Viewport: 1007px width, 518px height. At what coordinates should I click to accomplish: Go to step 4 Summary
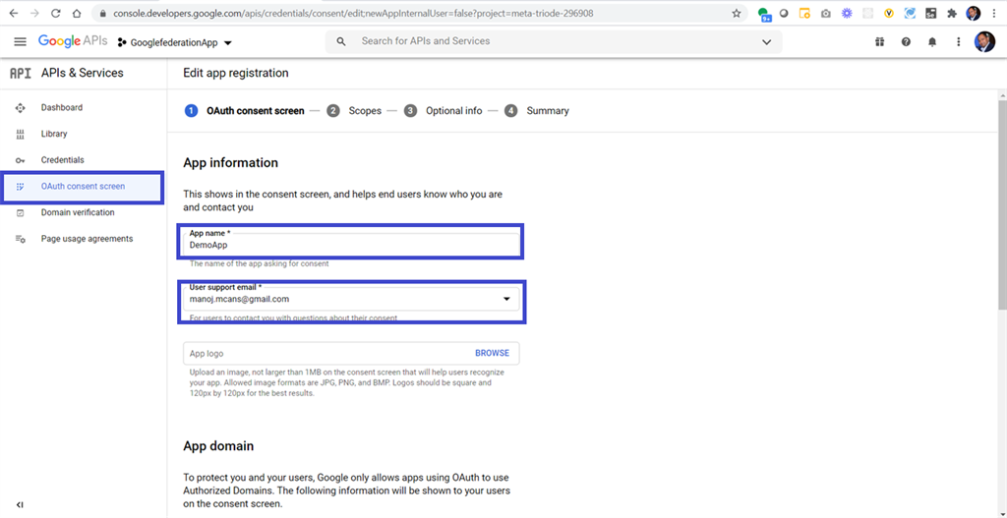click(x=536, y=110)
